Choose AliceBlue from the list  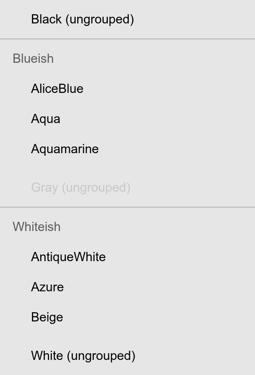click(x=127, y=89)
